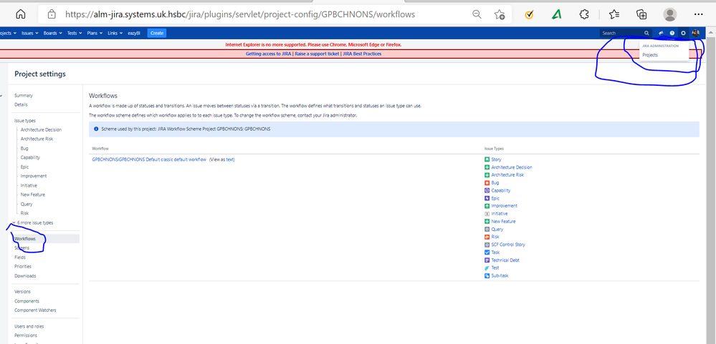Open Raise a support ticket link
This screenshot has height=344, width=716.
click(317, 54)
